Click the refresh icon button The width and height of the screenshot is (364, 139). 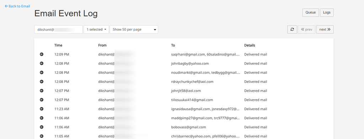point(292,30)
